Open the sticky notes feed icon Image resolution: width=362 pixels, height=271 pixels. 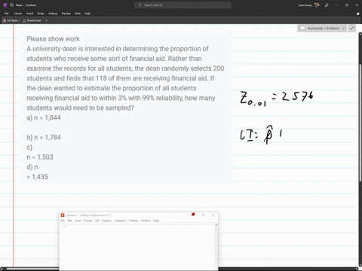pos(358,14)
